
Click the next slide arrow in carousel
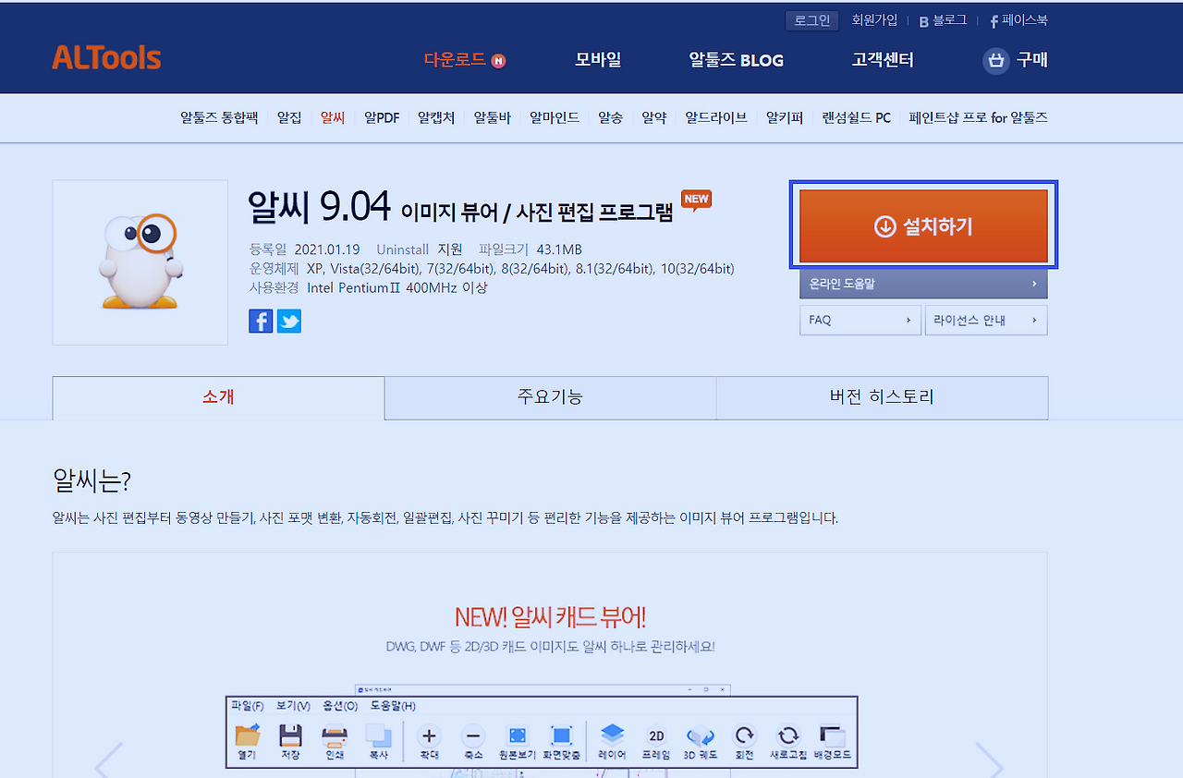click(989, 761)
